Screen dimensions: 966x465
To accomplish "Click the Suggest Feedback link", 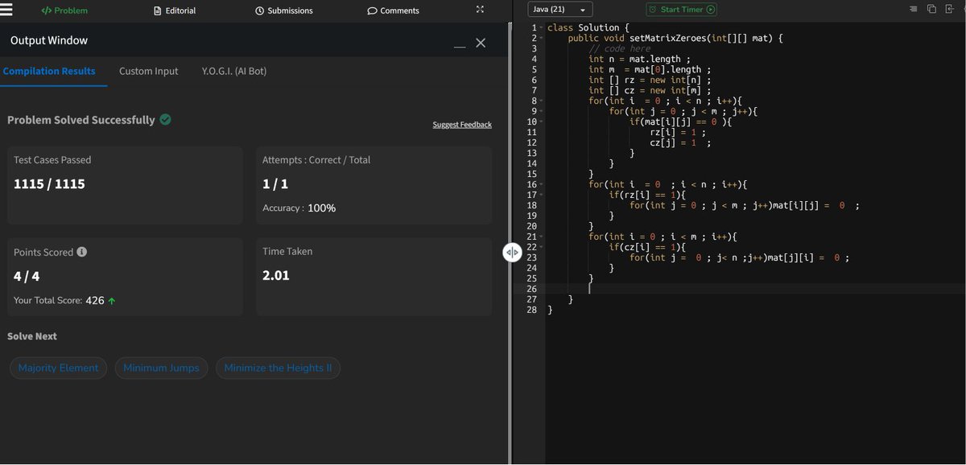I will pos(462,125).
